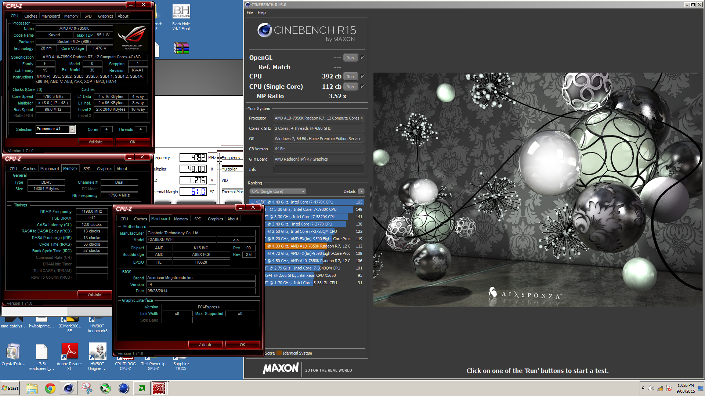Click the green star taskbar icon
This screenshot has height=396, width=705.
click(105, 388)
